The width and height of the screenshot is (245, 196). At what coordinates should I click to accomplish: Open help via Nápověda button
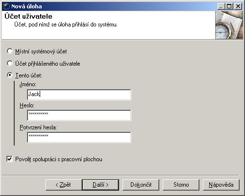(x=221, y=185)
